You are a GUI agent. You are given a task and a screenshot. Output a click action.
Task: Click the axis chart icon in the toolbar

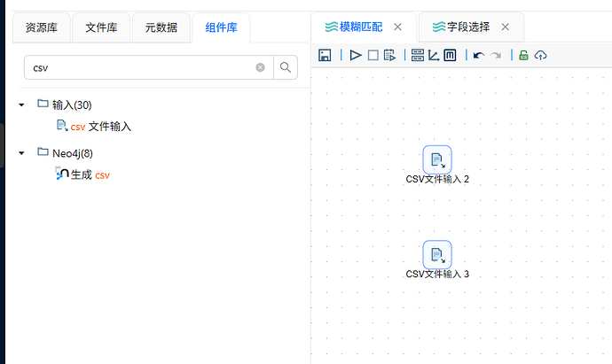[434, 55]
